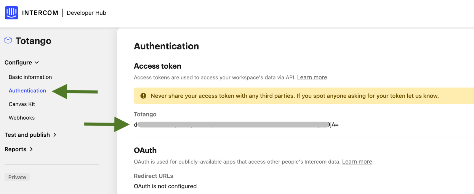Image resolution: width=474 pixels, height=194 pixels.
Task: Click the Developer Hub header text
Action: click(87, 13)
